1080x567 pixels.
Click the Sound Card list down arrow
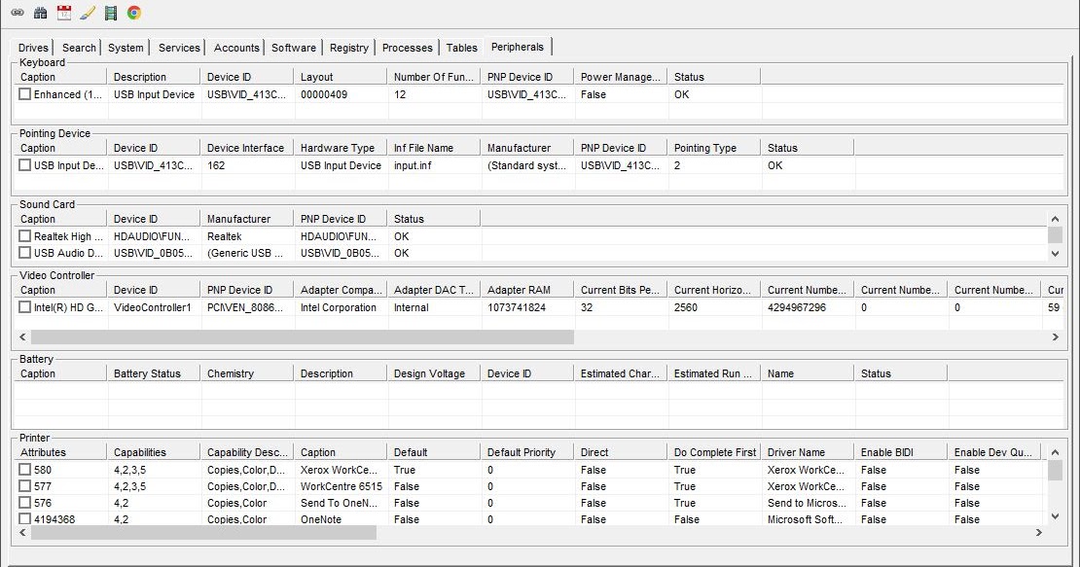pyautogui.click(x=1055, y=253)
